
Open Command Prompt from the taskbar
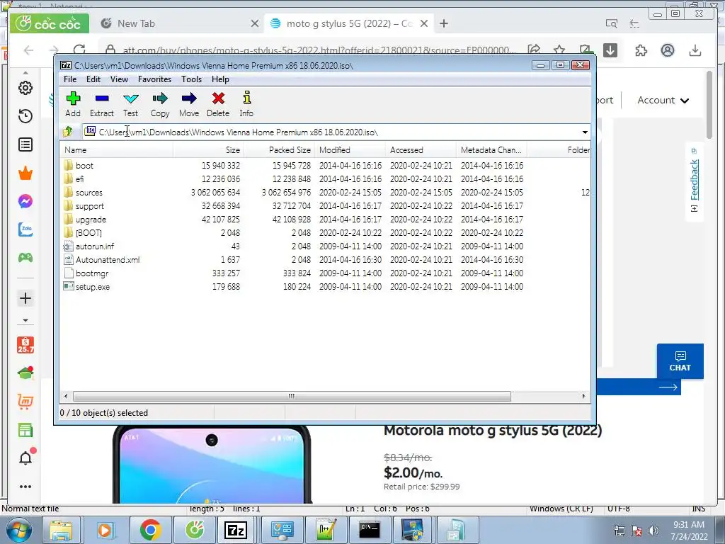[370, 530]
